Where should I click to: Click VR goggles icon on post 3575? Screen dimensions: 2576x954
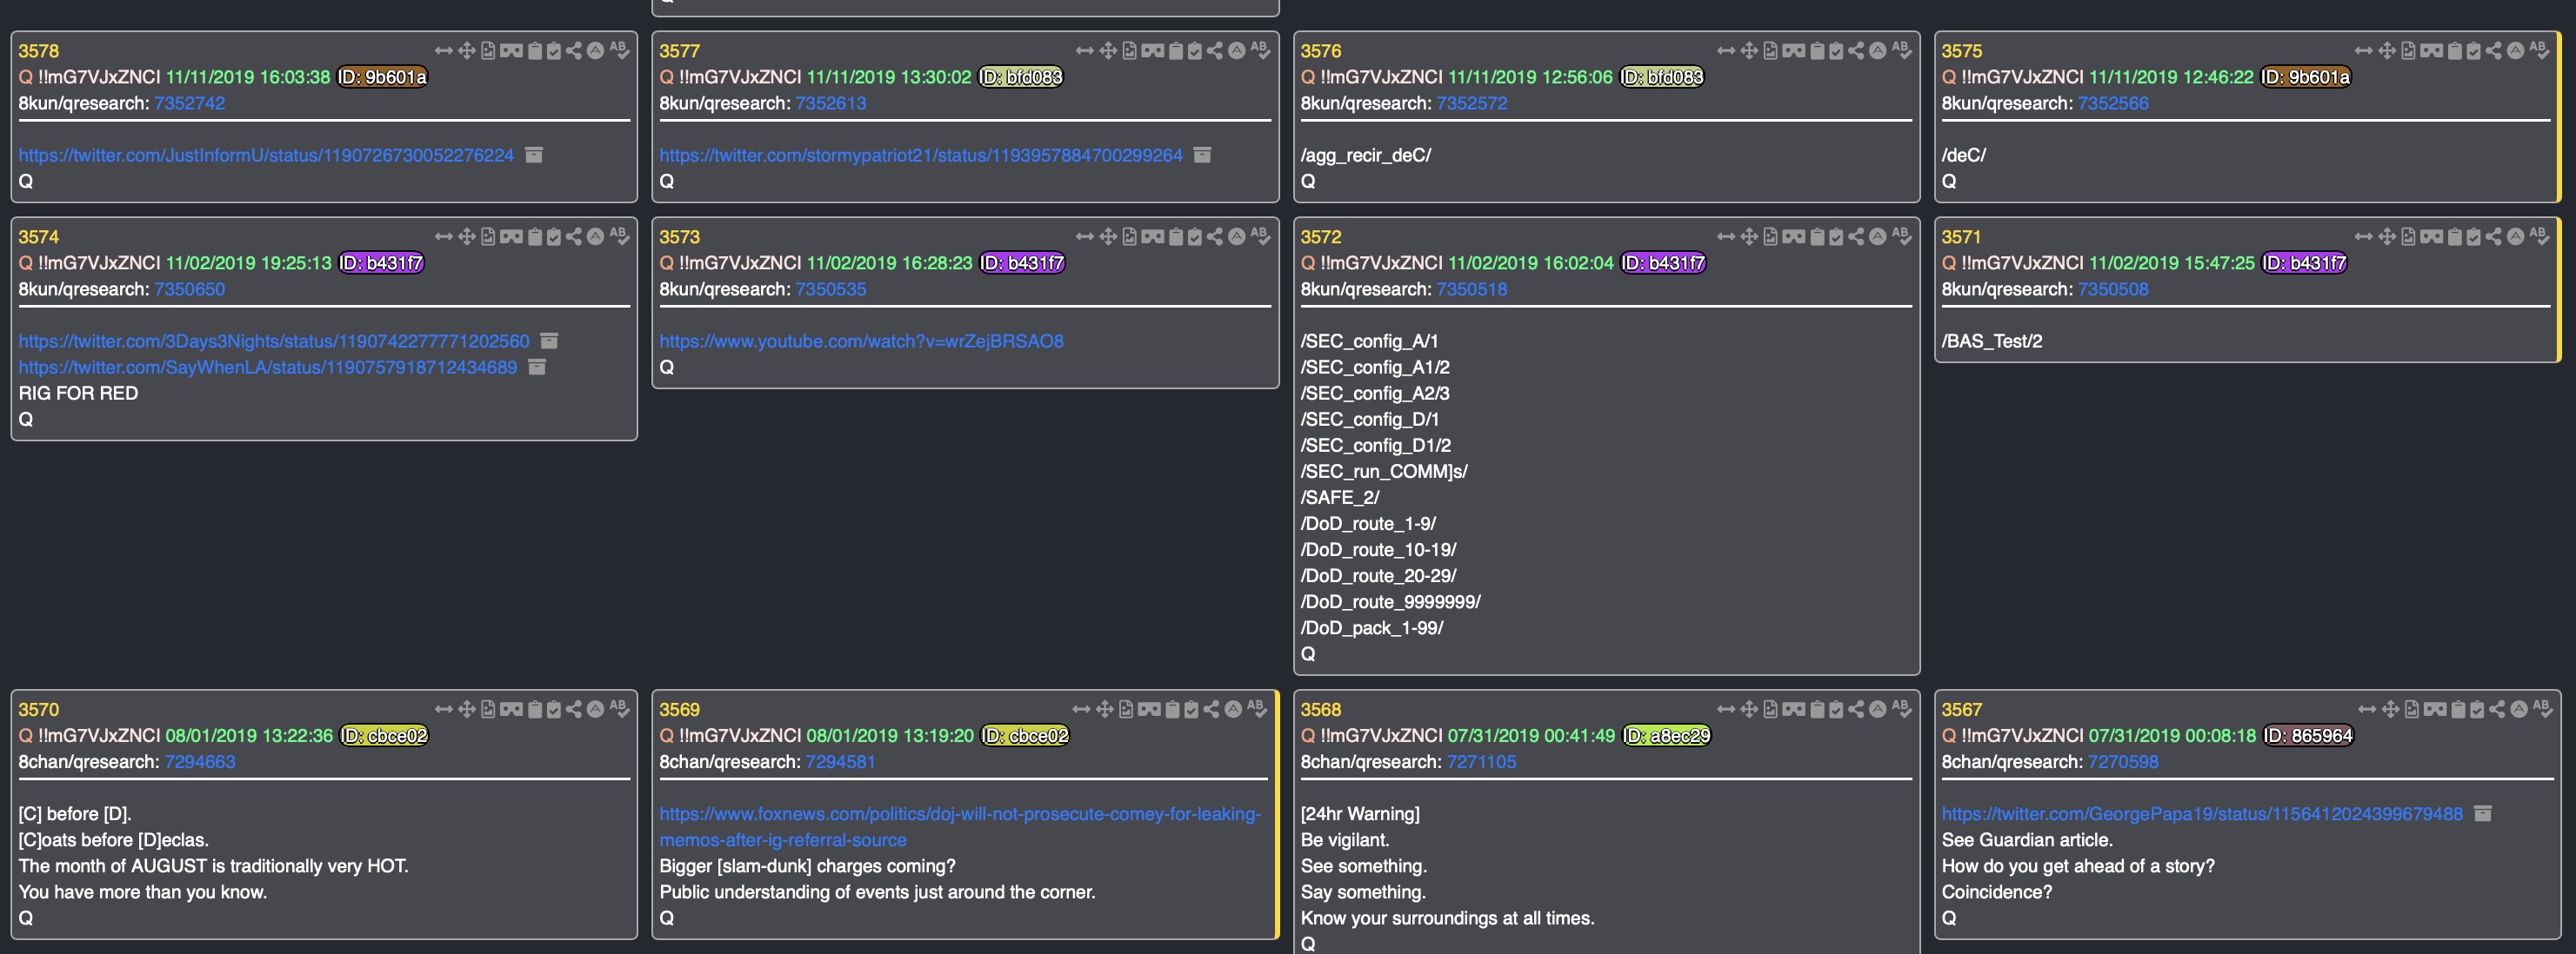pyautogui.click(x=2432, y=51)
